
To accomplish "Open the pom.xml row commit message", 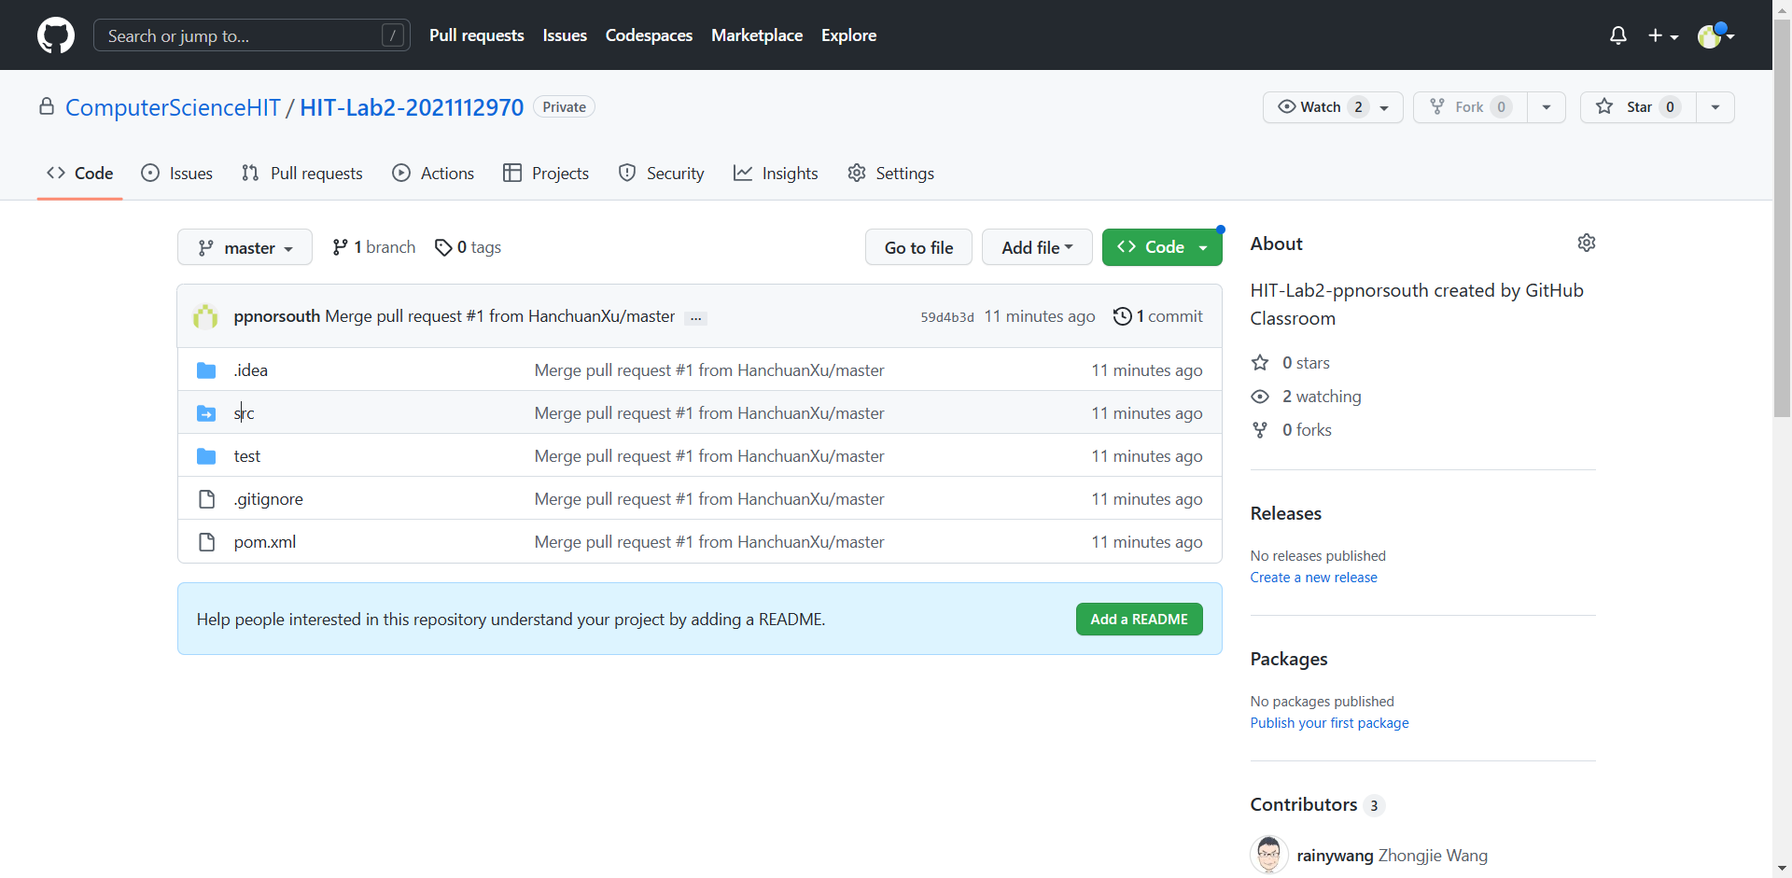I will (x=709, y=542).
